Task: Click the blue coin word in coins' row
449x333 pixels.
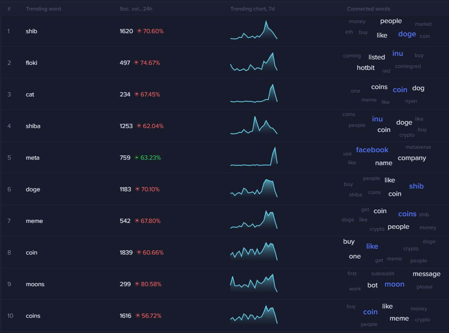Action: pyautogui.click(x=370, y=312)
